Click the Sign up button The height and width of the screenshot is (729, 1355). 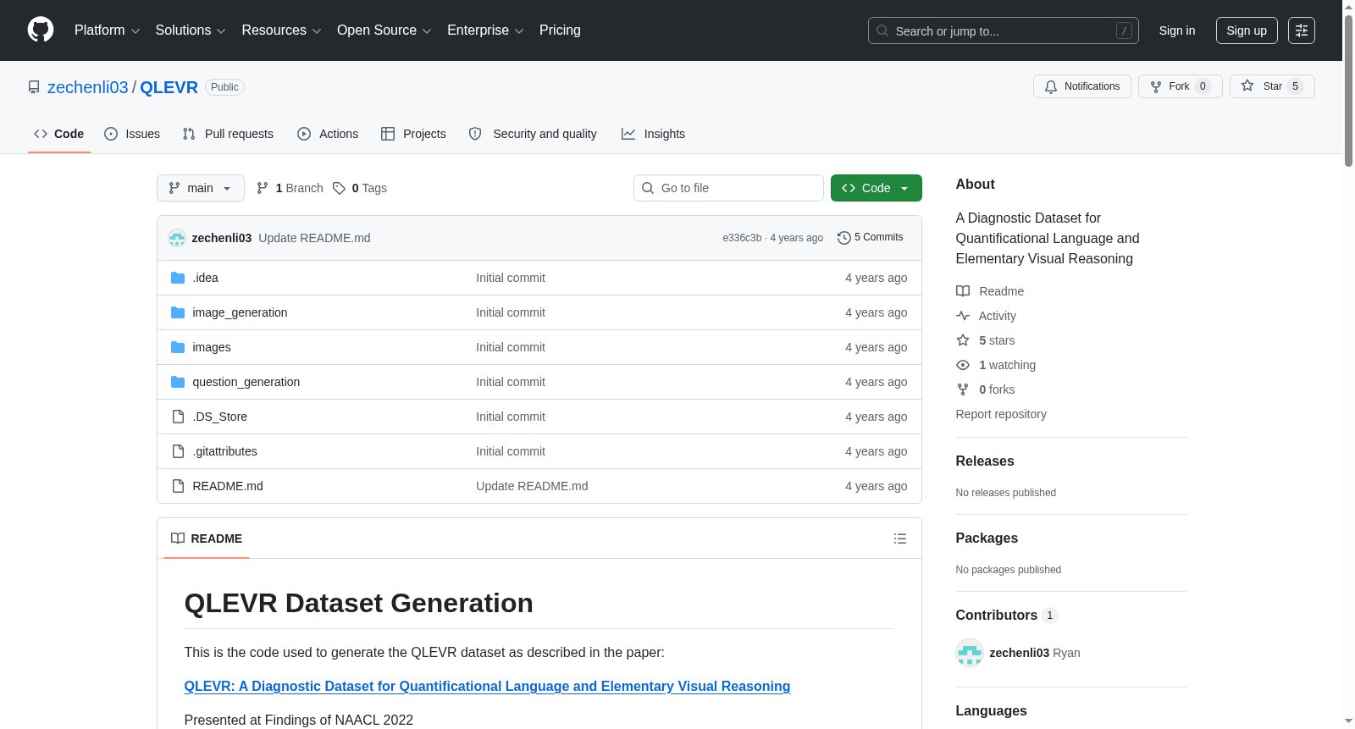click(1247, 30)
